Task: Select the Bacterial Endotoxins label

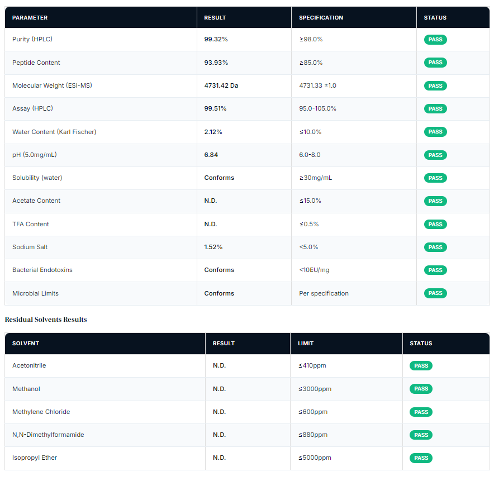Action: pyautogui.click(x=42, y=270)
